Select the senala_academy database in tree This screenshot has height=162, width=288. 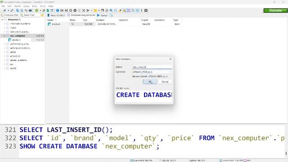pos(18,60)
